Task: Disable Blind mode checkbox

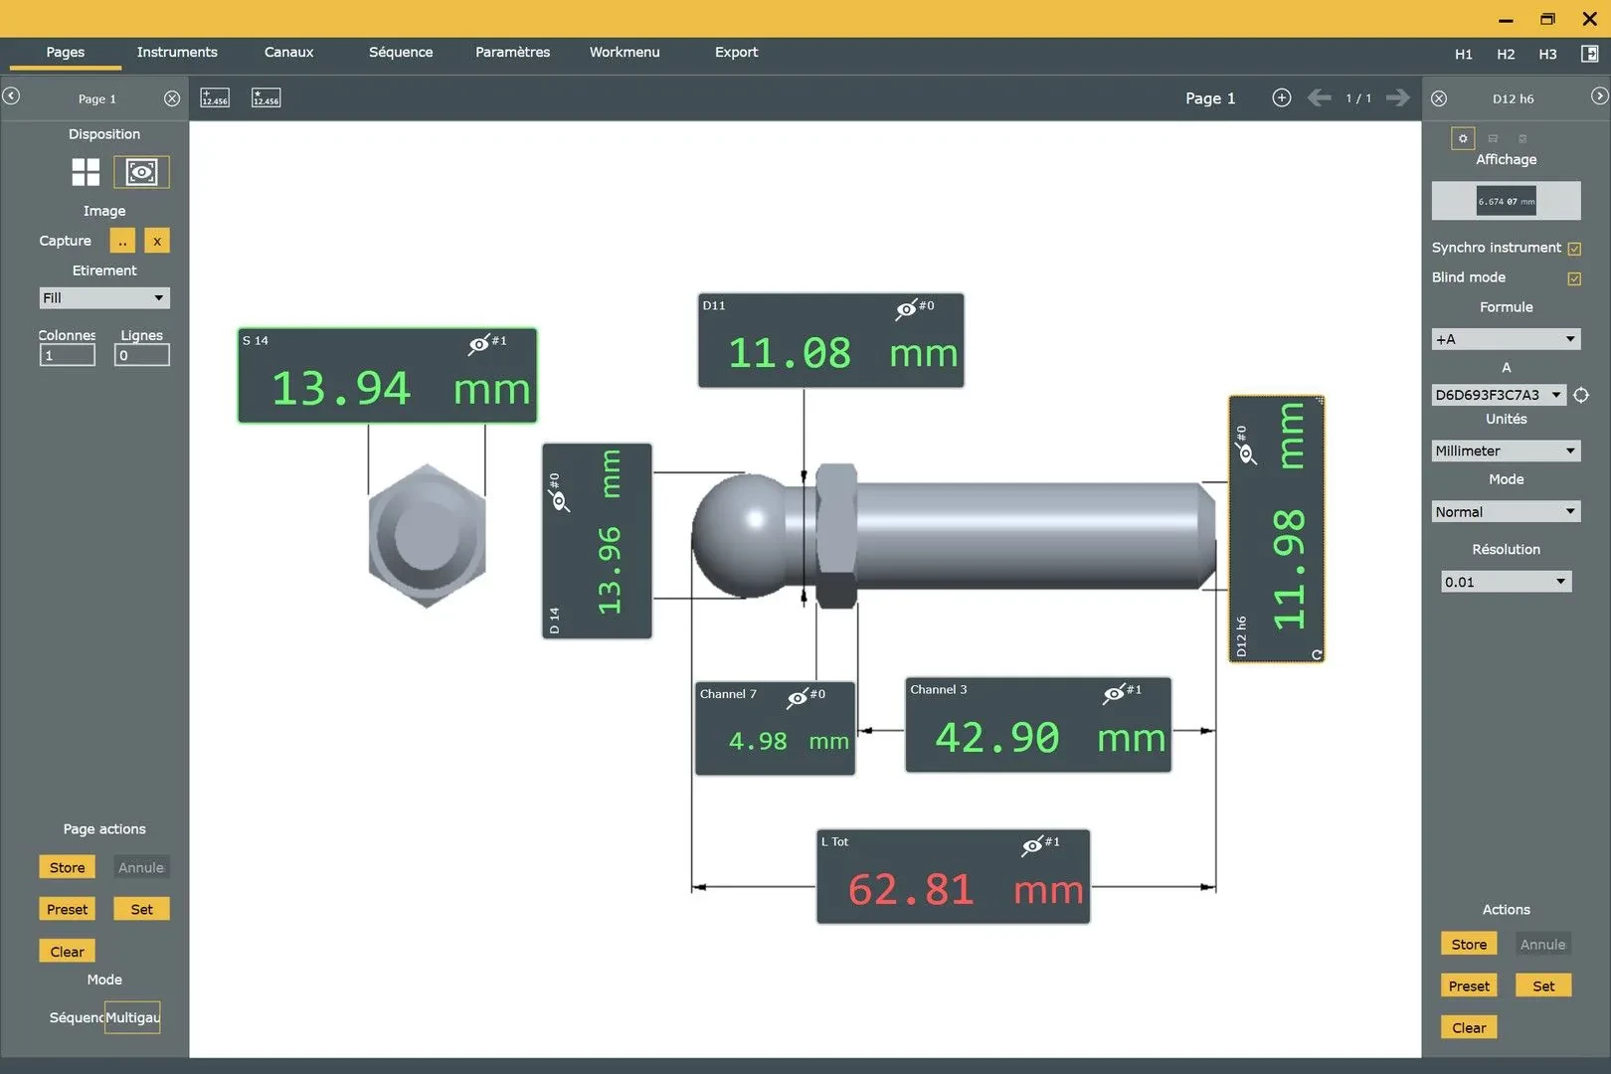Action: (x=1574, y=278)
